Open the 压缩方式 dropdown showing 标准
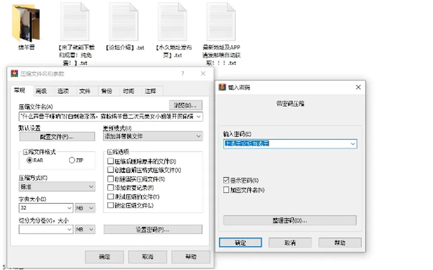 point(57,187)
